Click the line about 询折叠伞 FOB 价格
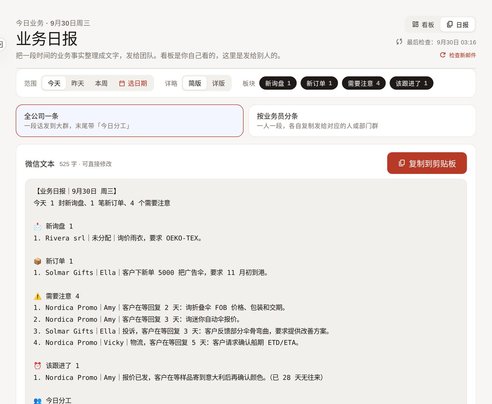Image resolution: width=492 pixels, height=404 pixels. point(160,308)
